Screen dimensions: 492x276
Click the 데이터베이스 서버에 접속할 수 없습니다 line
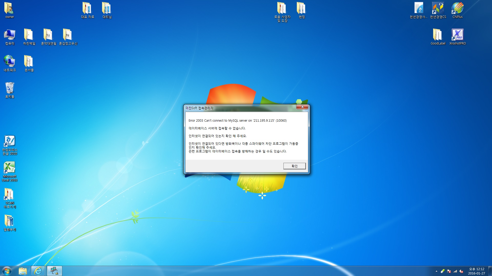[x=217, y=128]
